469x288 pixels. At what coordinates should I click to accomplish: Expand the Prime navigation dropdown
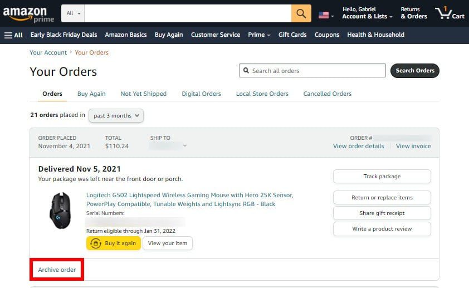tap(259, 35)
